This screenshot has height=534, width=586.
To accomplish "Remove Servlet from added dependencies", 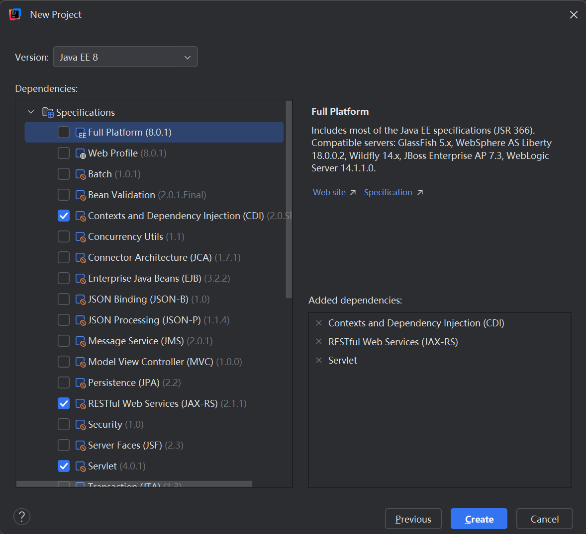I will (319, 360).
